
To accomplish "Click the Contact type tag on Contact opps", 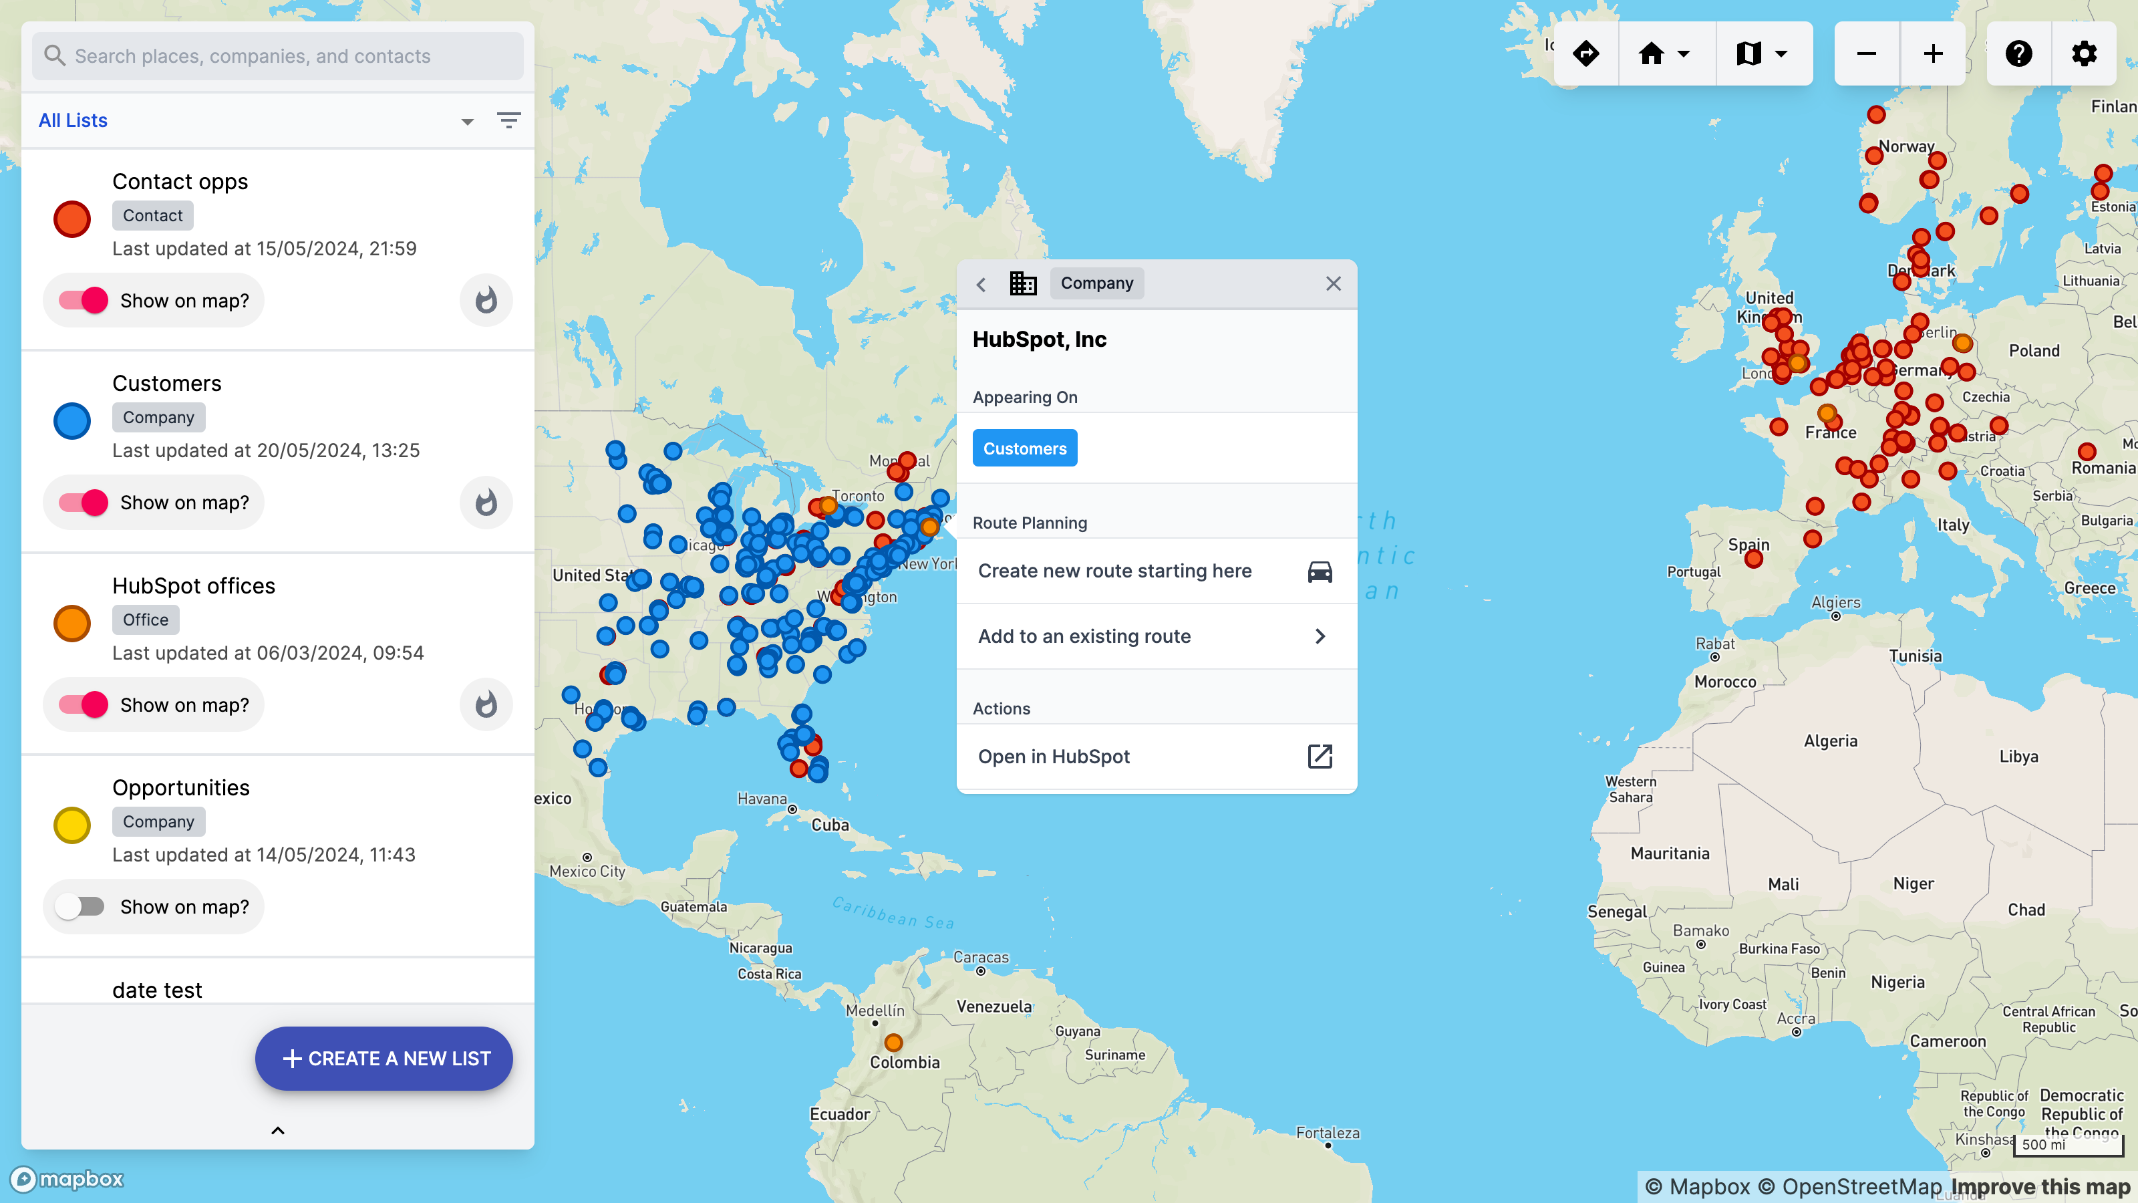I will [x=153, y=216].
